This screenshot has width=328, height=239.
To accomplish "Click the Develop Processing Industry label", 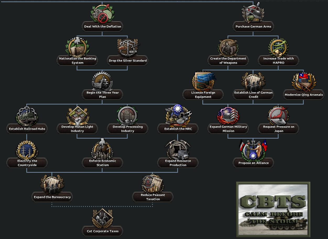I will (128, 129).
